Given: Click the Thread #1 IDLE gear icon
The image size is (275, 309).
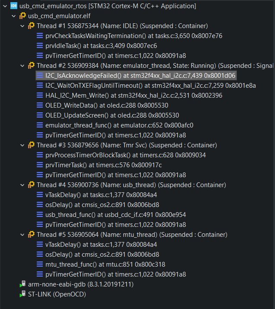Looking at the screenshot, I should tap(31, 26).
